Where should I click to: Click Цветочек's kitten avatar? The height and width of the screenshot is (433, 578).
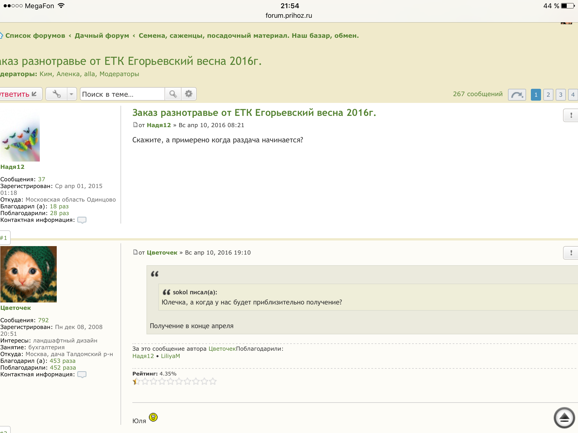(x=29, y=274)
